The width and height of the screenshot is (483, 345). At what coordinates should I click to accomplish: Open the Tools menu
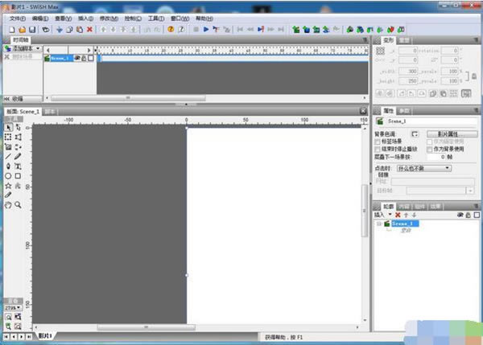[x=156, y=18]
